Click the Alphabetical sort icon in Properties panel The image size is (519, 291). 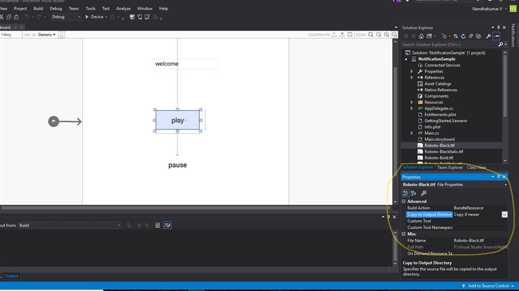tap(414, 193)
